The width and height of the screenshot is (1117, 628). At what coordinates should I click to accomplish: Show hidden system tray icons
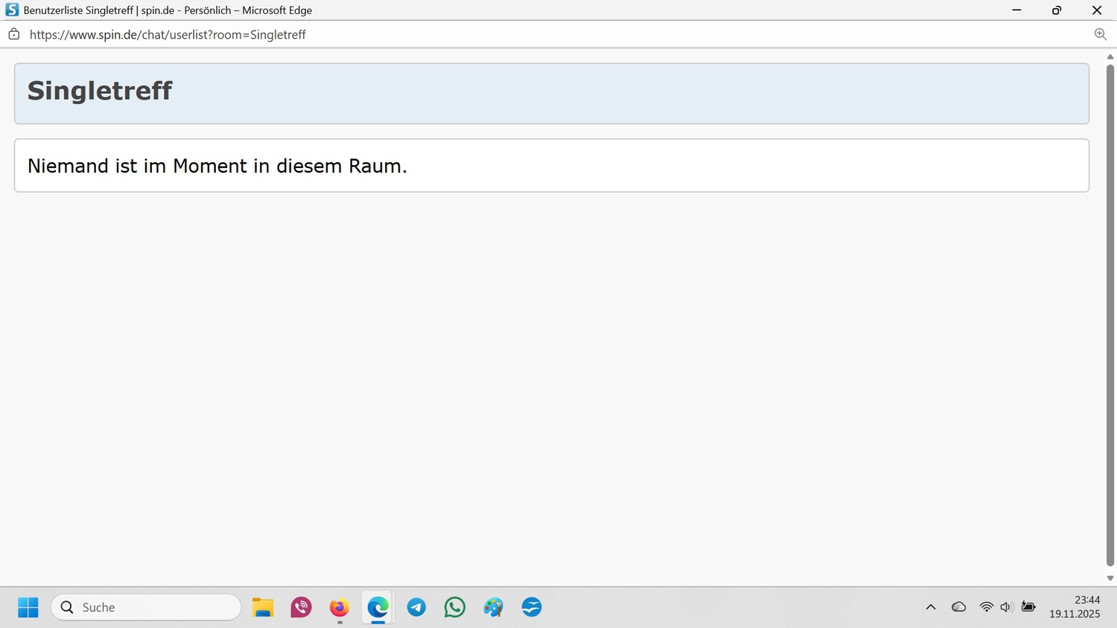click(931, 607)
